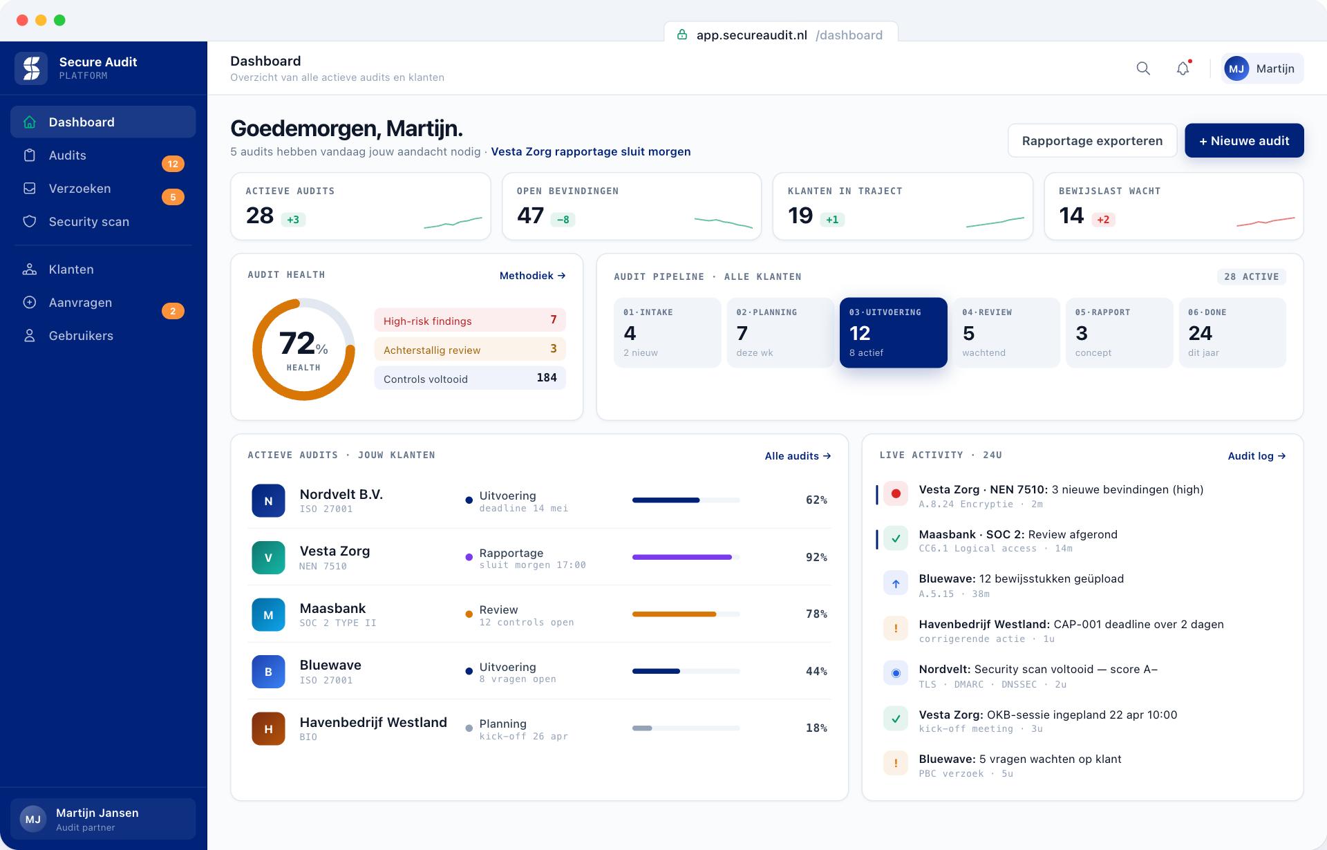
Task: Click the 28 ACTIVE pipeline badge
Action: [1251, 276]
